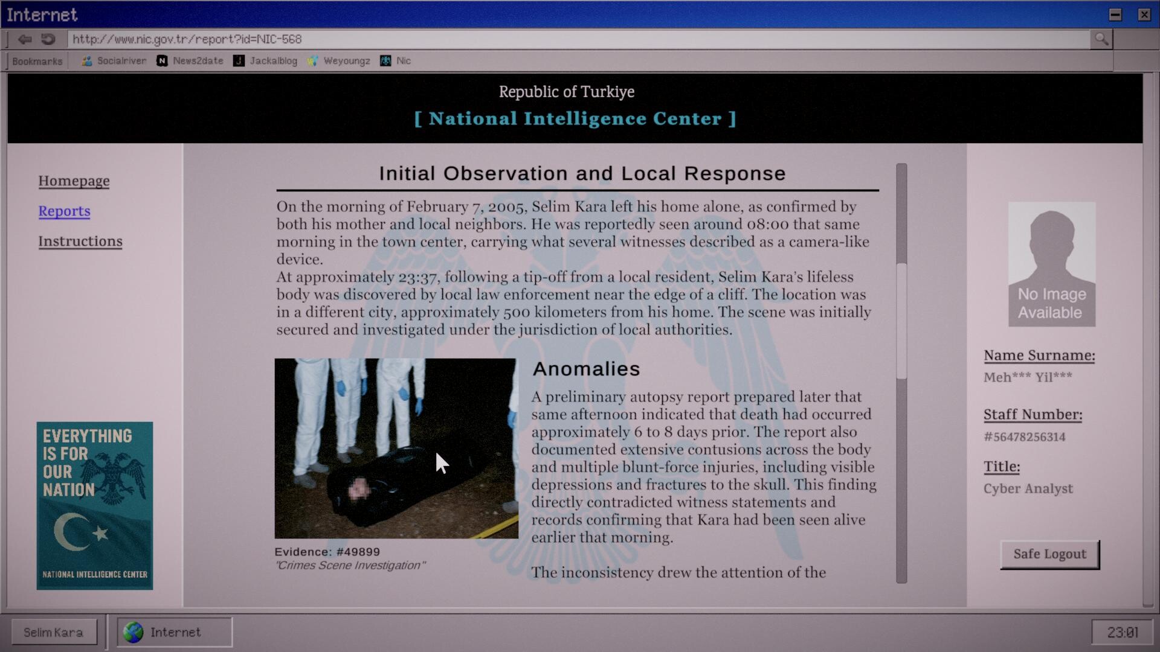Click the Everything Is For Our Nation poster
This screenshot has height=652, width=1160.
point(94,506)
